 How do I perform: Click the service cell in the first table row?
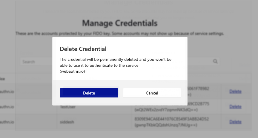point(7,92)
